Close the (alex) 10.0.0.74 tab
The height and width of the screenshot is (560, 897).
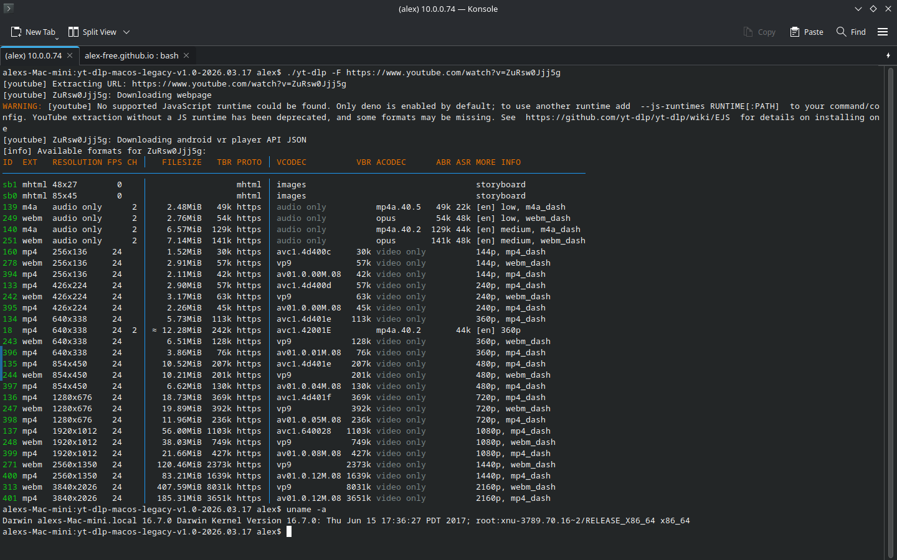pos(70,55)
